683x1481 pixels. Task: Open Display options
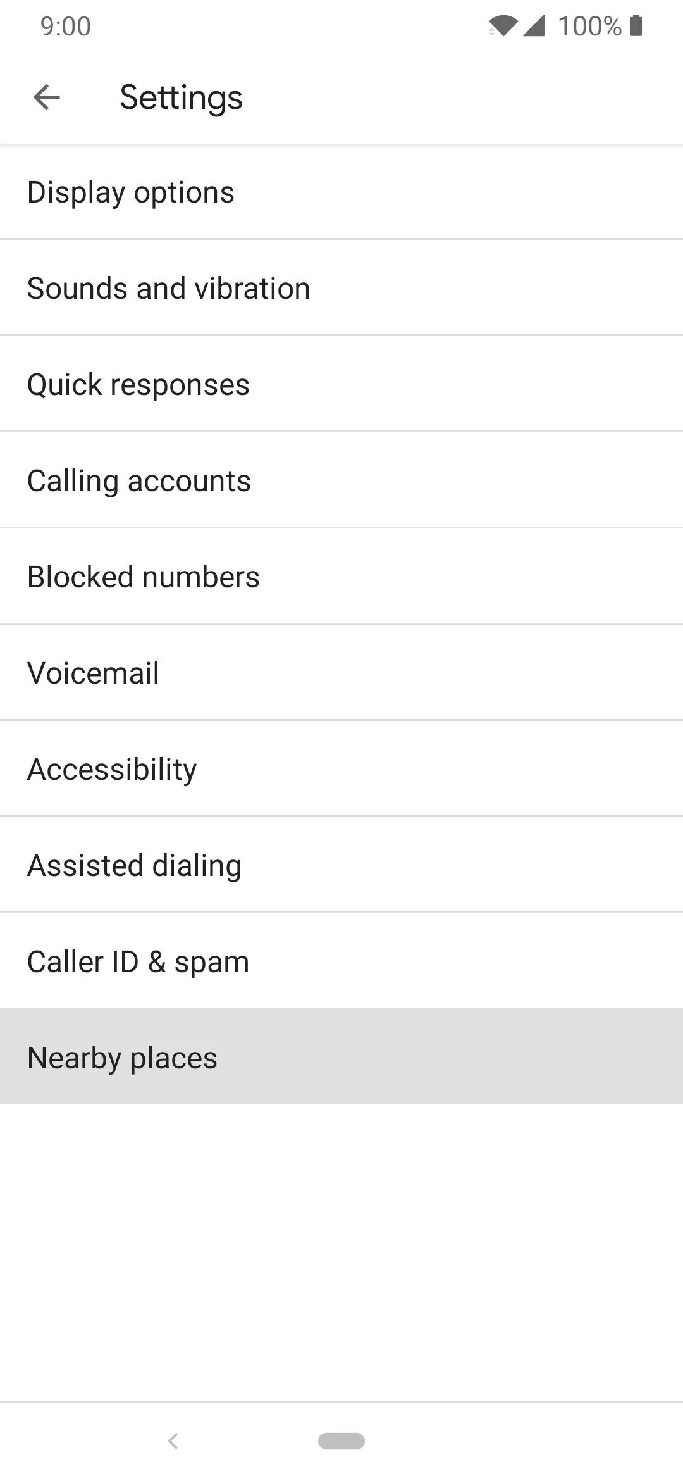pyautogui.click(x=341, y=192)
